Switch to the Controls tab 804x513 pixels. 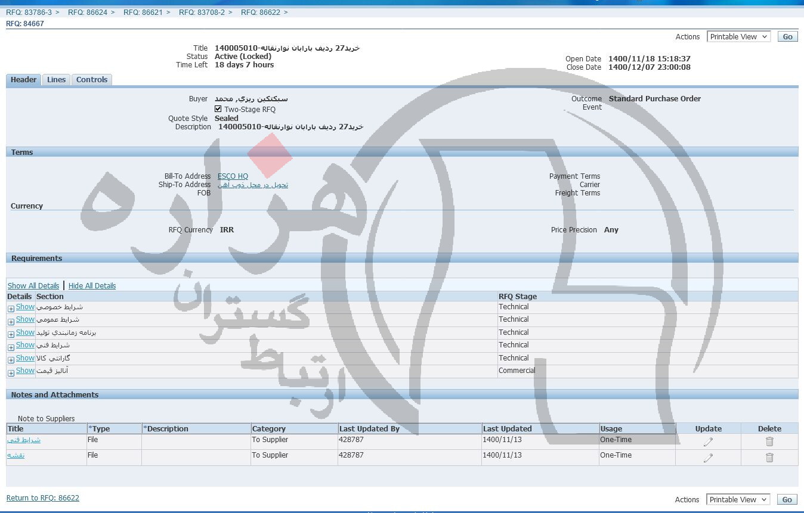pos(92,80)
